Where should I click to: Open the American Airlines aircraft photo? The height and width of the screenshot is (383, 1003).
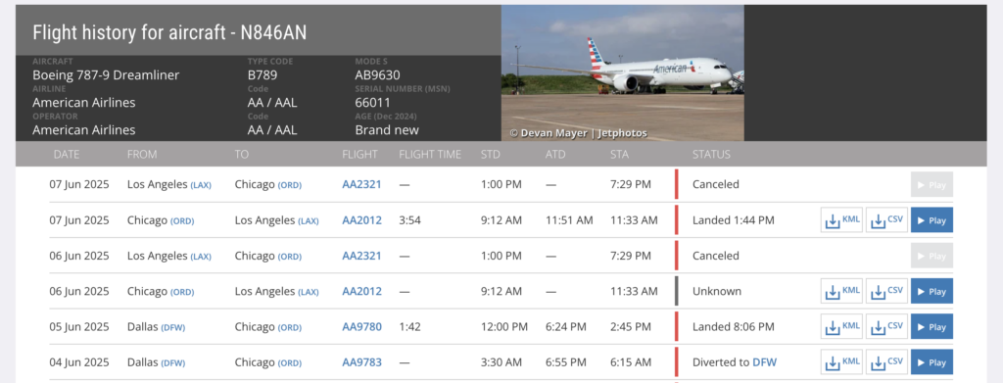tap(622, 72)
